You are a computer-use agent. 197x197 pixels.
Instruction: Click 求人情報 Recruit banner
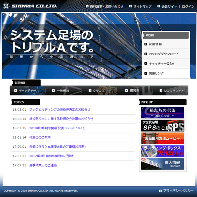point(162,164)
